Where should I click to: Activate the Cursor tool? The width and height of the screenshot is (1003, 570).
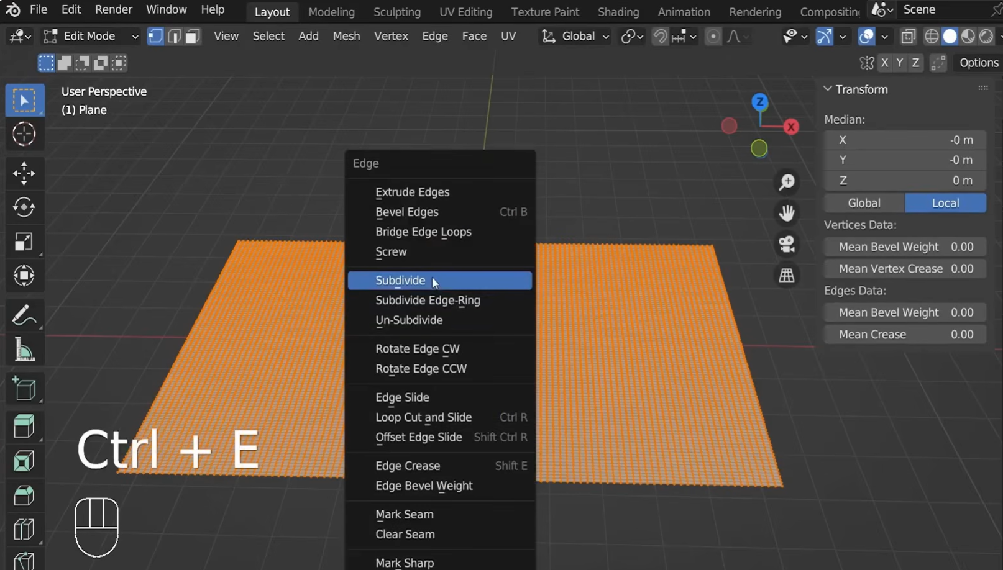[x=24, y=134]
